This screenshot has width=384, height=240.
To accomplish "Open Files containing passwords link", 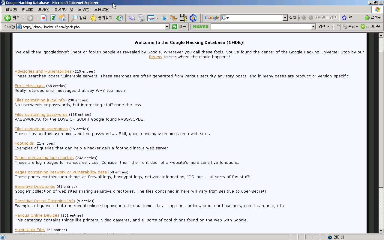I will coord(41,115).
